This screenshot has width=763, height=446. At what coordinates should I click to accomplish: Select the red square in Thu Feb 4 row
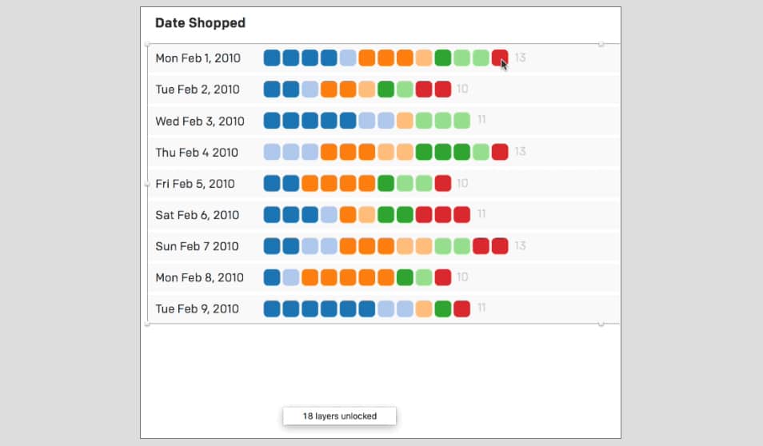(499, 152)
